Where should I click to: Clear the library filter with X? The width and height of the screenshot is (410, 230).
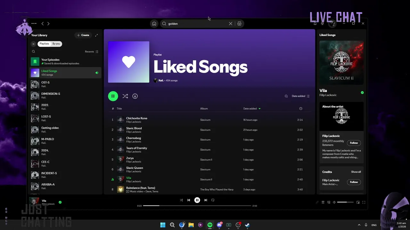pyautogui.click(x=33, y=44)
